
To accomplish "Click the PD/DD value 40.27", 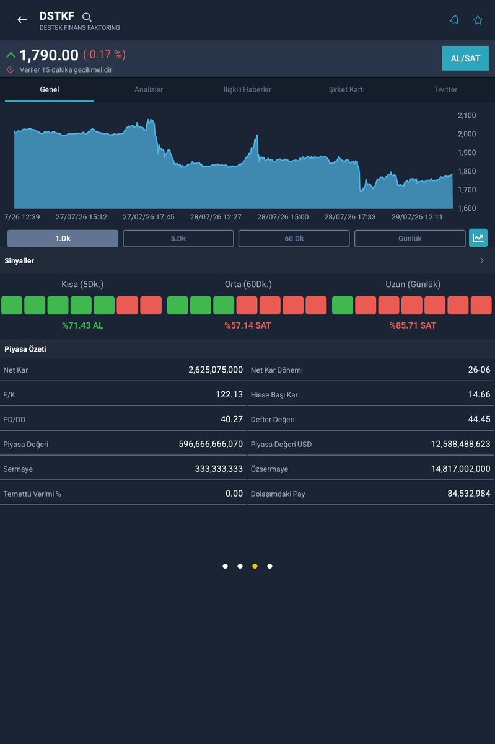I will (232, 419).
